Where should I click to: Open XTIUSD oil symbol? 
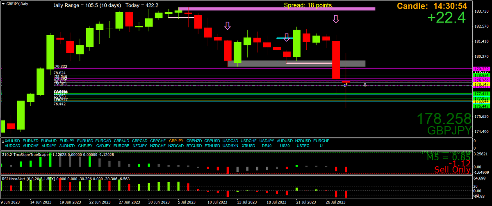pos(248,146)
